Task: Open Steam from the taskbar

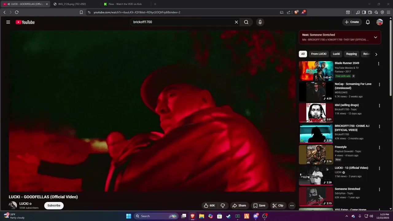Action: pyautogui.click(x=228, y=216)
